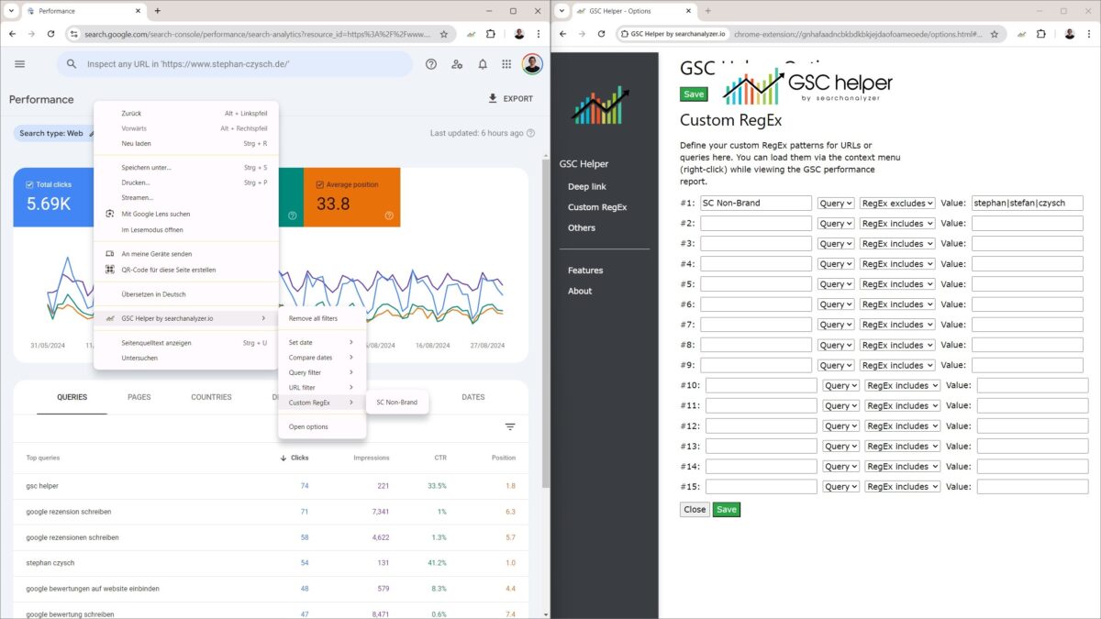Open users and permissions icon in Search Console header
The height and width of the screenshot is (619, 1101).
coord(457,64)
